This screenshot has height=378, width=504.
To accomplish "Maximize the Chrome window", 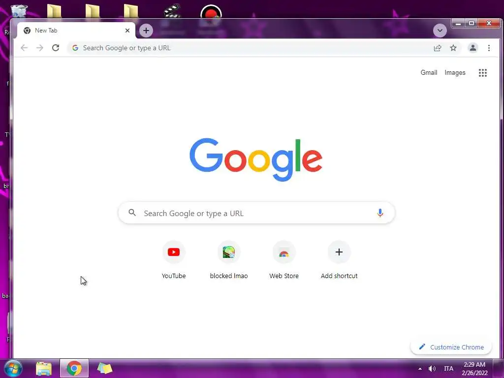I will pyautogui.click(x=472, y=23).
